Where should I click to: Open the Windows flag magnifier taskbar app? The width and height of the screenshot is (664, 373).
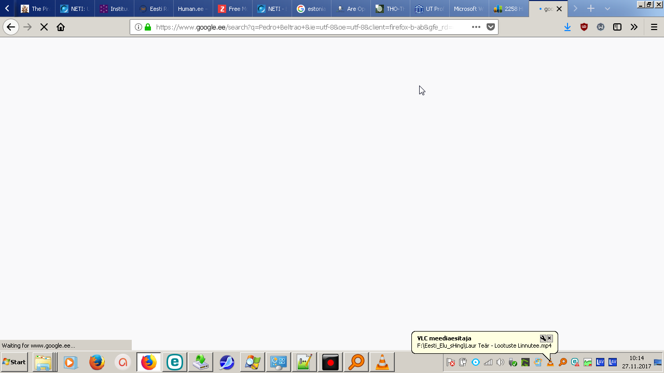(x=252, y=362)
